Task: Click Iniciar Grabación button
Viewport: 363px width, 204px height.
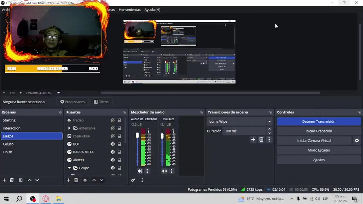Action: tap(319, 131)
